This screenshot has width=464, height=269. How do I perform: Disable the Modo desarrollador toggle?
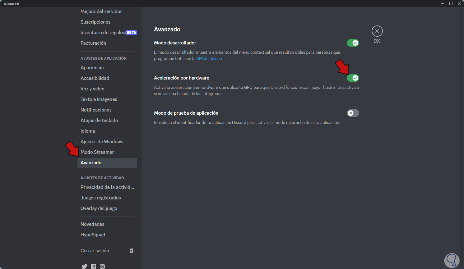(353, 43)
